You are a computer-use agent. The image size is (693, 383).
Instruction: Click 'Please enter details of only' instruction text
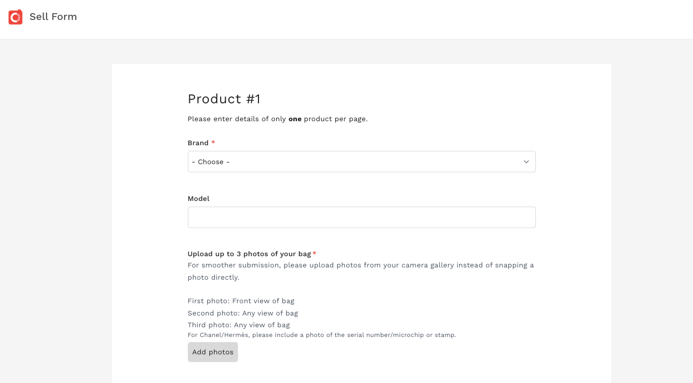(237, 119)
